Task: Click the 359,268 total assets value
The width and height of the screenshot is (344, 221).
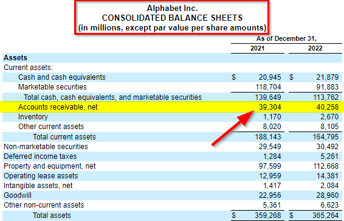Action: [268, 216]
